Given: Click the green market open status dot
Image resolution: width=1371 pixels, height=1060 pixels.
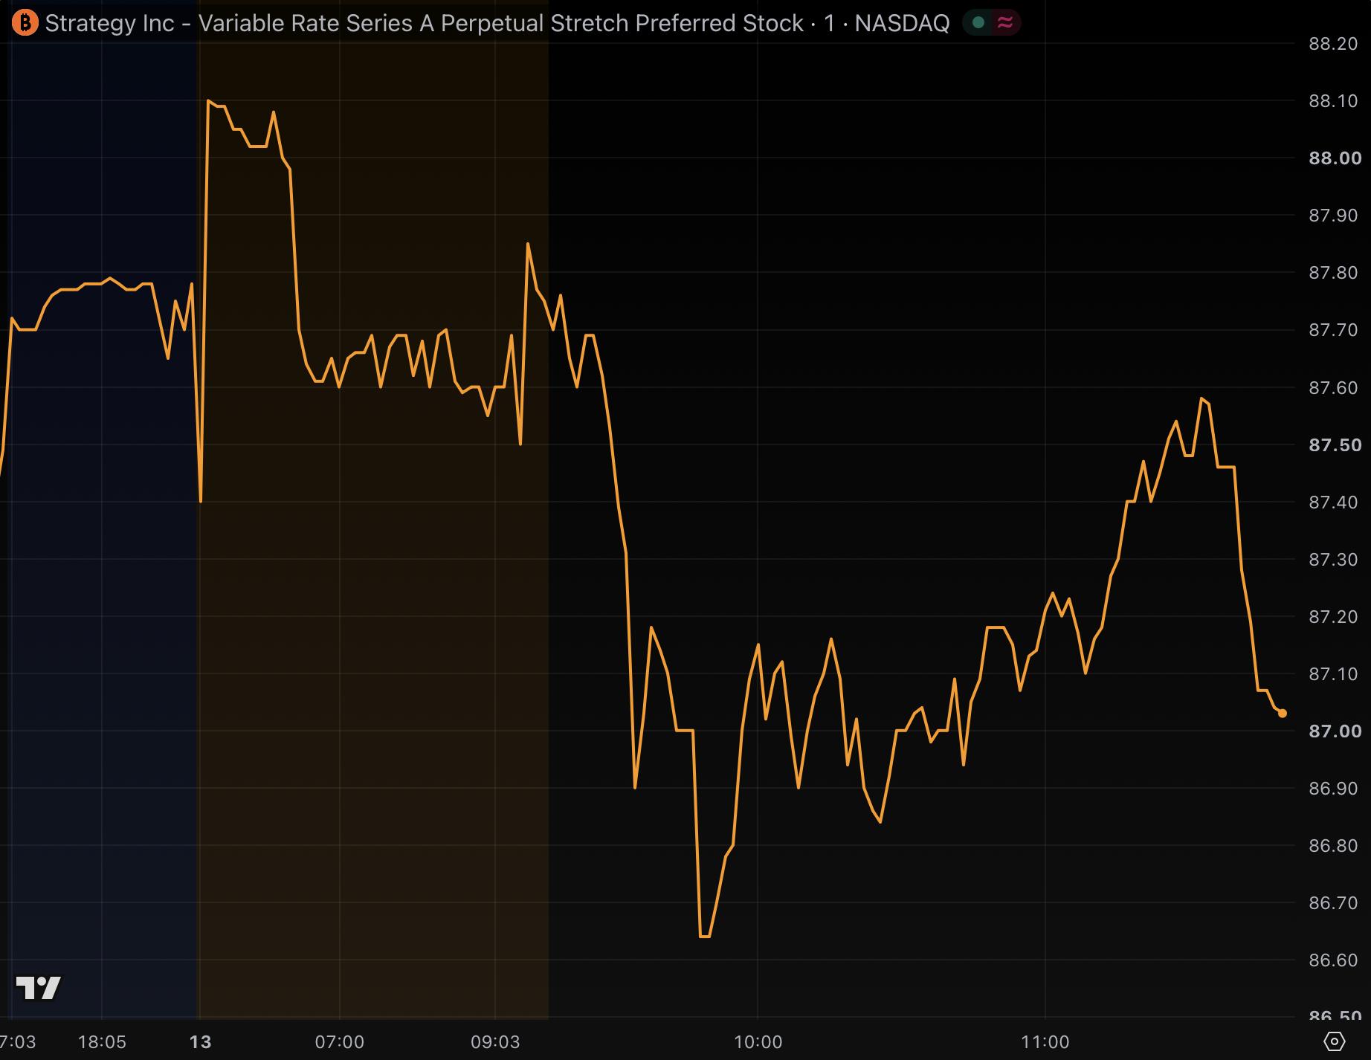Looking at the screenshot, I should 978,23.
